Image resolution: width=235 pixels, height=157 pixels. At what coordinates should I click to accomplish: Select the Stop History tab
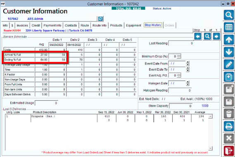pyautogui.click(x=153, y=25)
